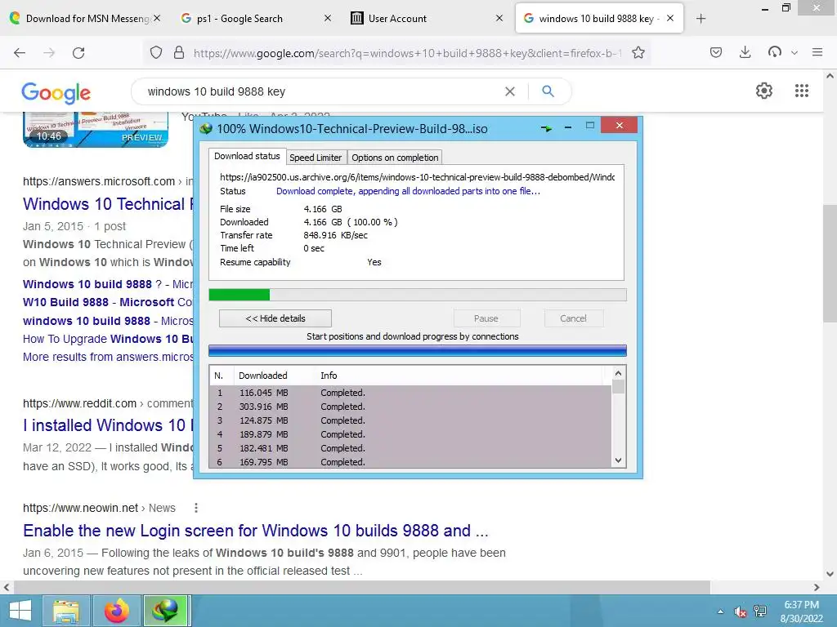Select connection row 4 with 189.879 MB
837x627 pixels.
point(410,434)
